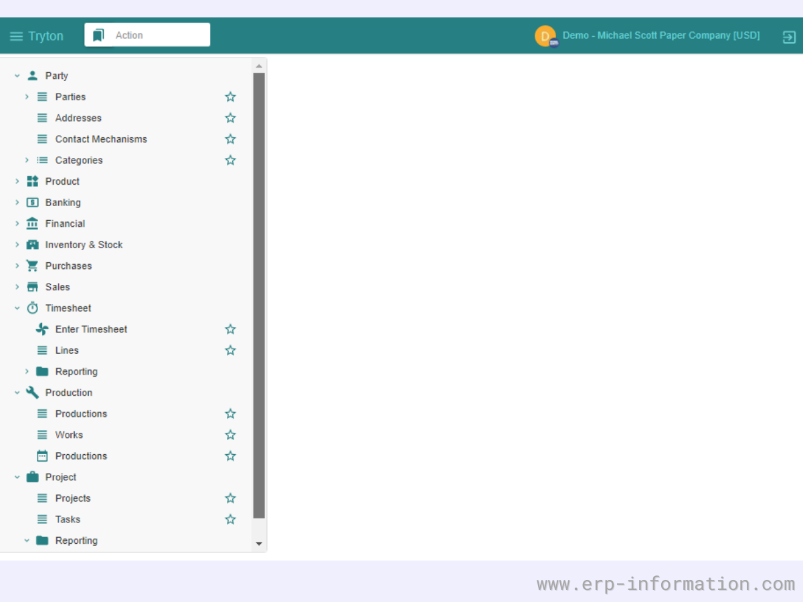Open the Enter Timesheet fan icon
This screenshot has height=602, width=803.
[42, 329]
